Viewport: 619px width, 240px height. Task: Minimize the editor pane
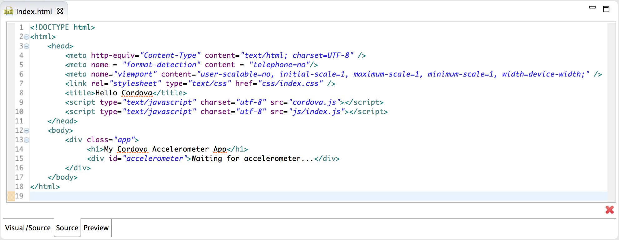click(592, 7)
